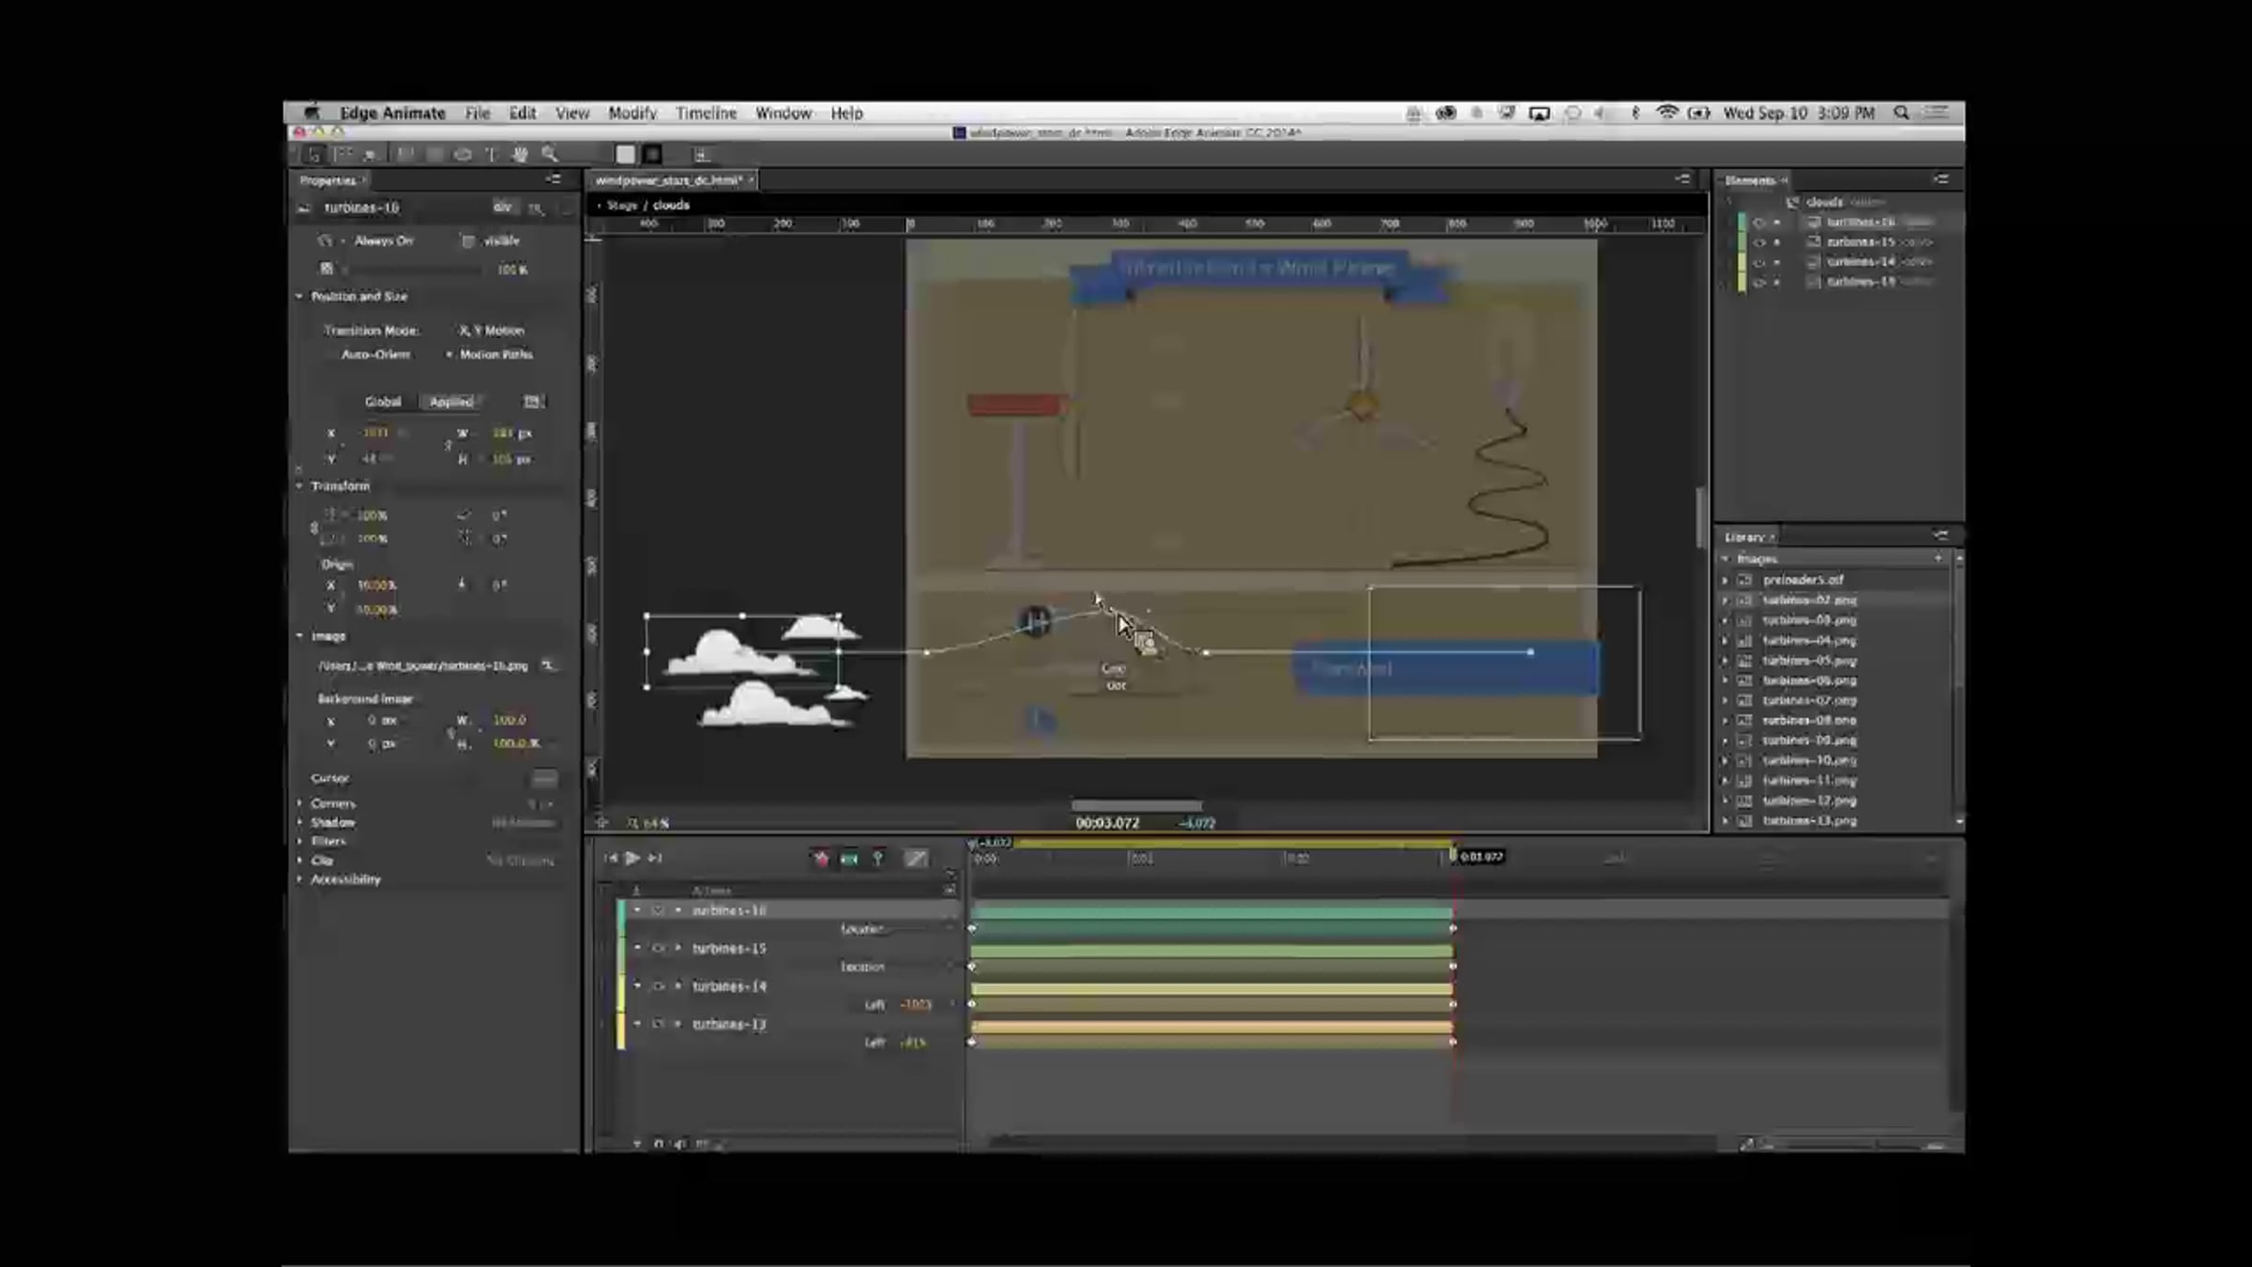Screen dimensions: 2252x1267
Task: Collapse the Transform section
Action: (300, 486)
